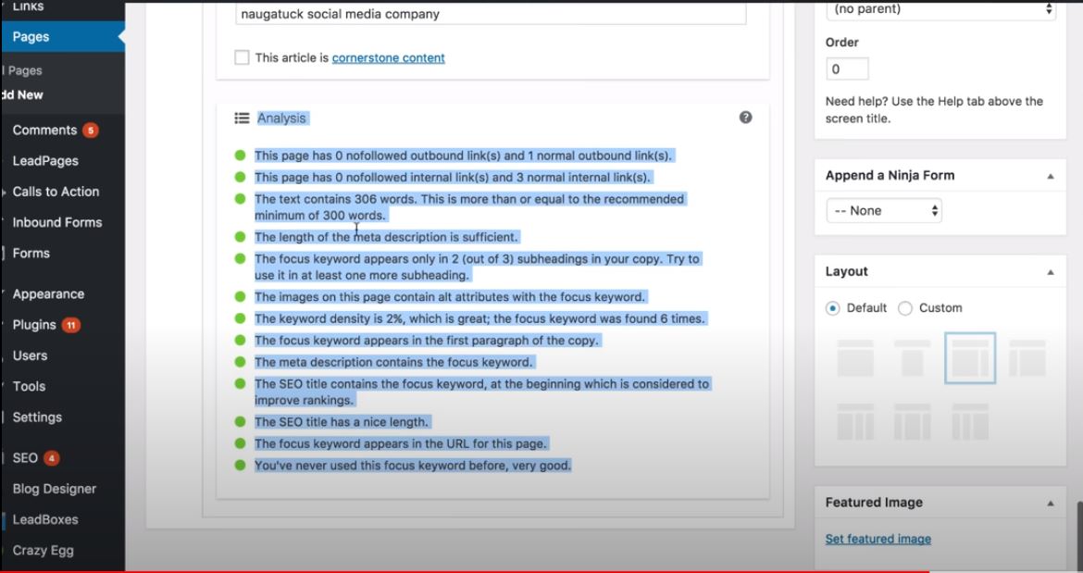The height and width of the screenshot is (573, 1083).
Task: Select the full-width no-sidebar layout thumbnail
Action: [855, 358]
